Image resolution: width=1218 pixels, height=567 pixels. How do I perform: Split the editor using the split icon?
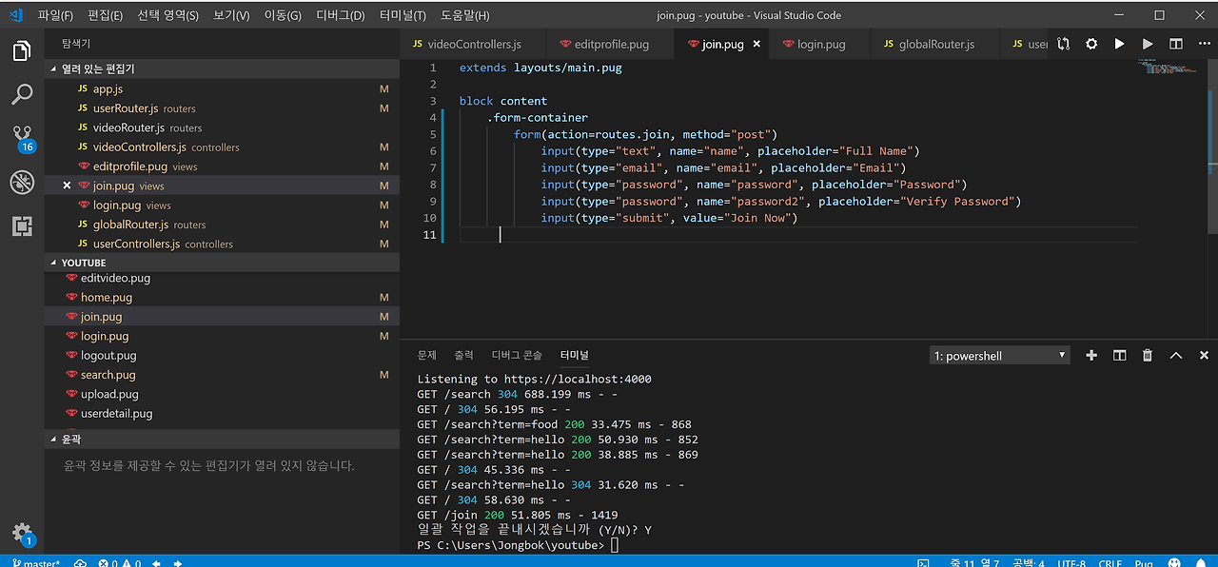point(1176,44)
